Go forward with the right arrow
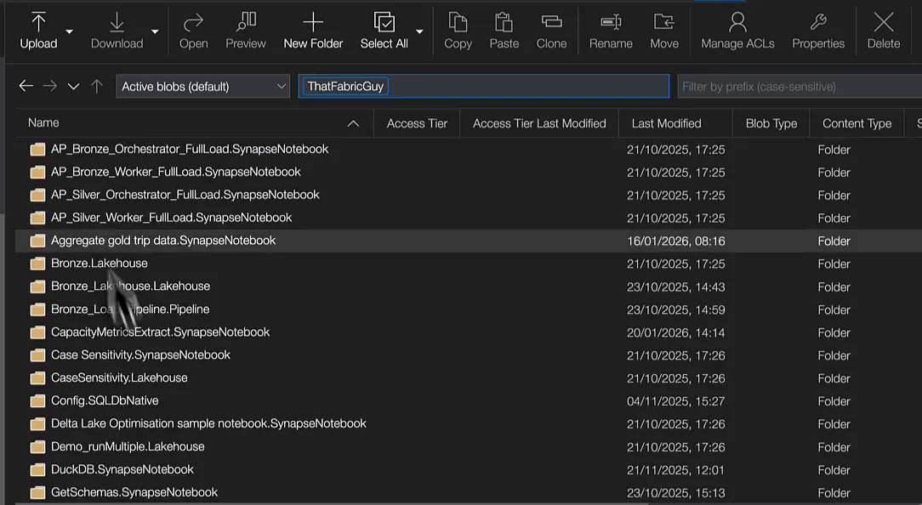 [x=50, y=87]
